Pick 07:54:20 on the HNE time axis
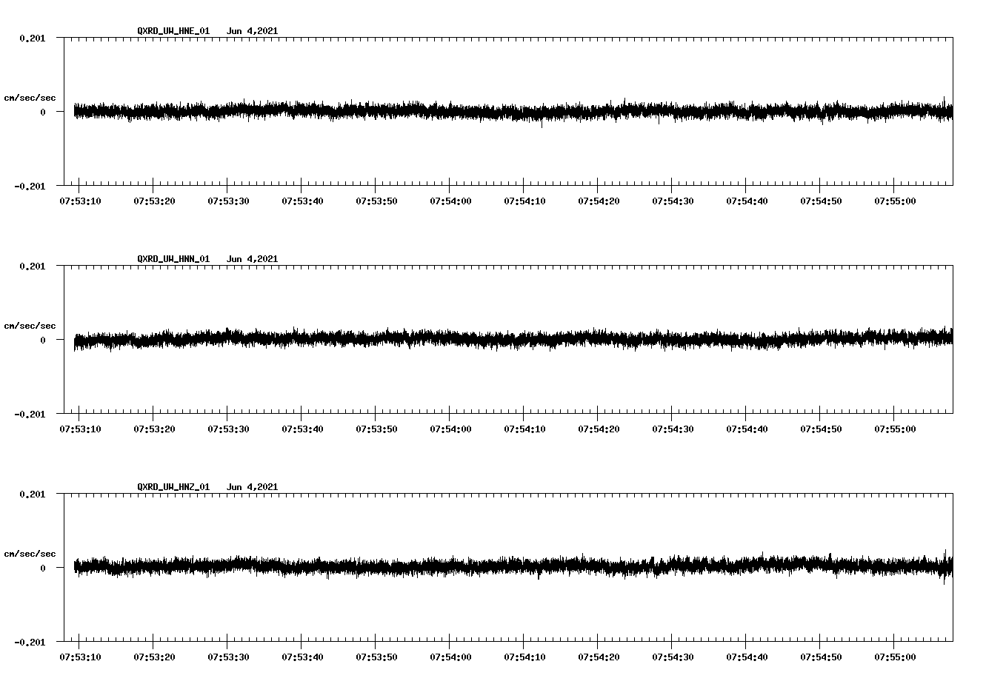 tap(599, 201)
